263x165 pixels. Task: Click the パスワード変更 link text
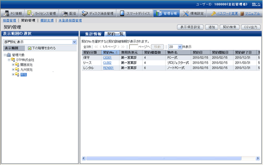tap(227, 13)
